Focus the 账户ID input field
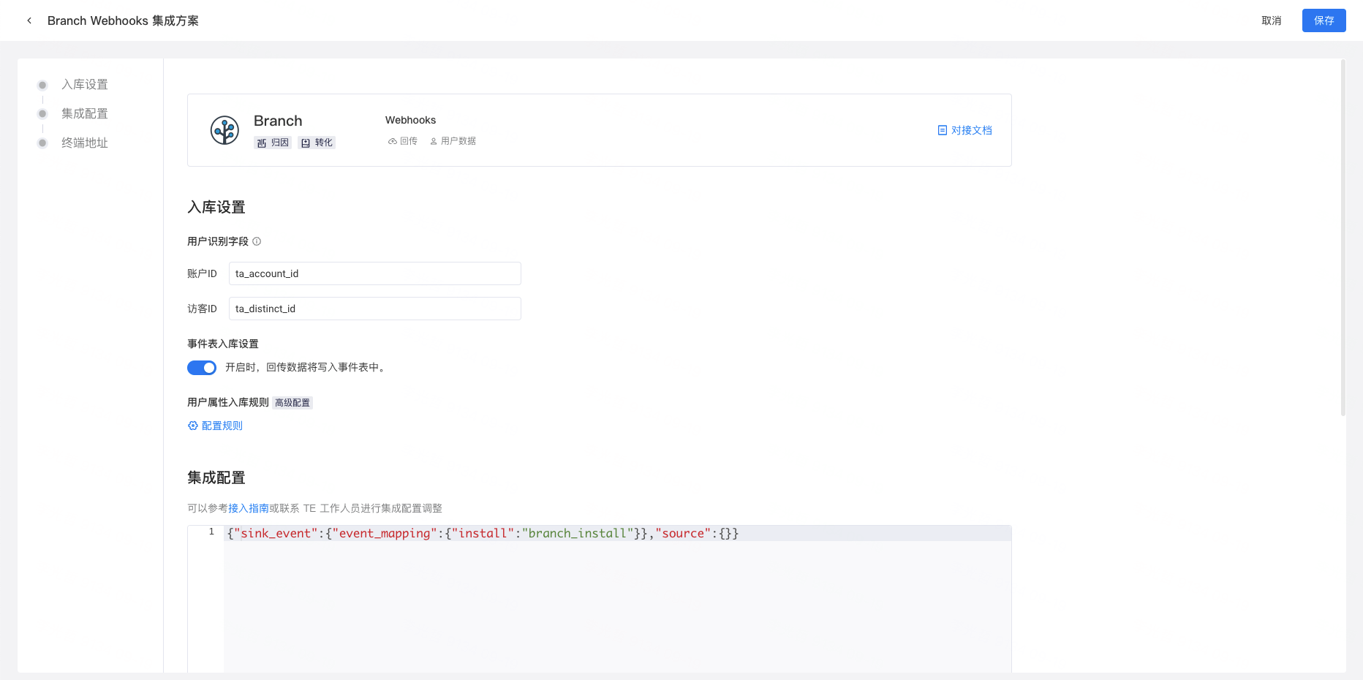Image resolution: width=1363 pixels, height=680 pixels. 375,273
